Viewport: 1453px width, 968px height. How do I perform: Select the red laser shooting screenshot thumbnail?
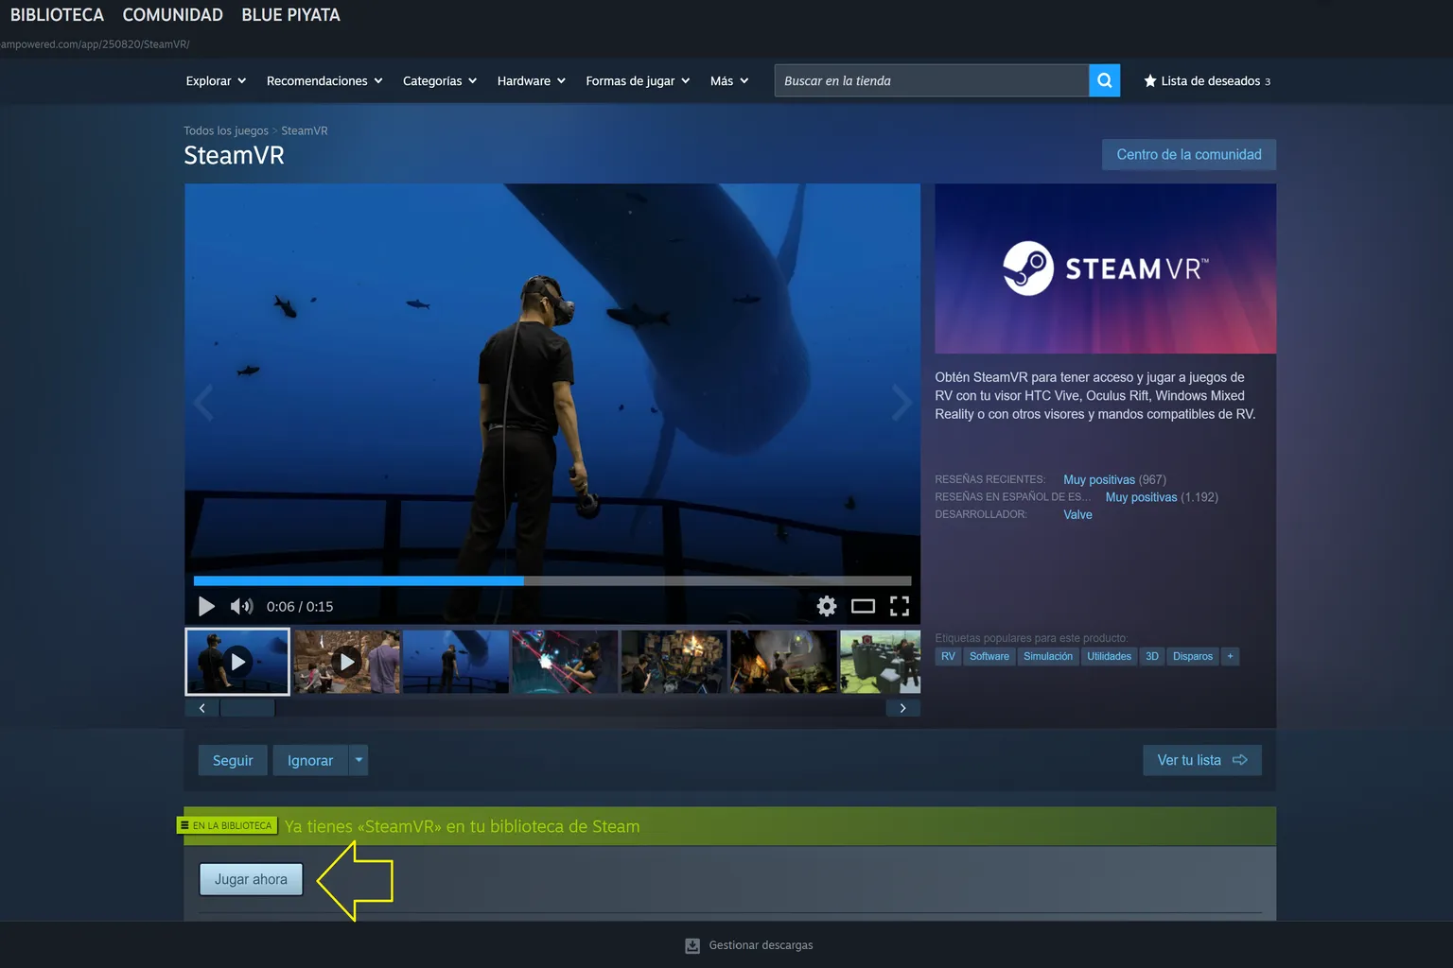pyautogui.click(x=565, y=662)
